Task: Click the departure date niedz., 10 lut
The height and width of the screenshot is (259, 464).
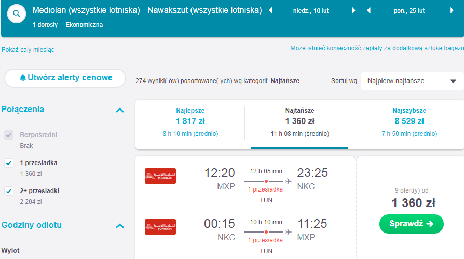Action: tap(311, 11)
